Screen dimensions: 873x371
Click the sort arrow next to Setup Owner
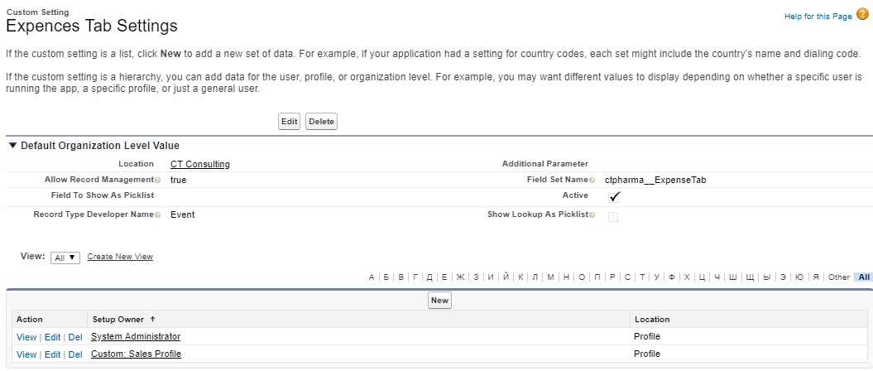click(152, 320)
